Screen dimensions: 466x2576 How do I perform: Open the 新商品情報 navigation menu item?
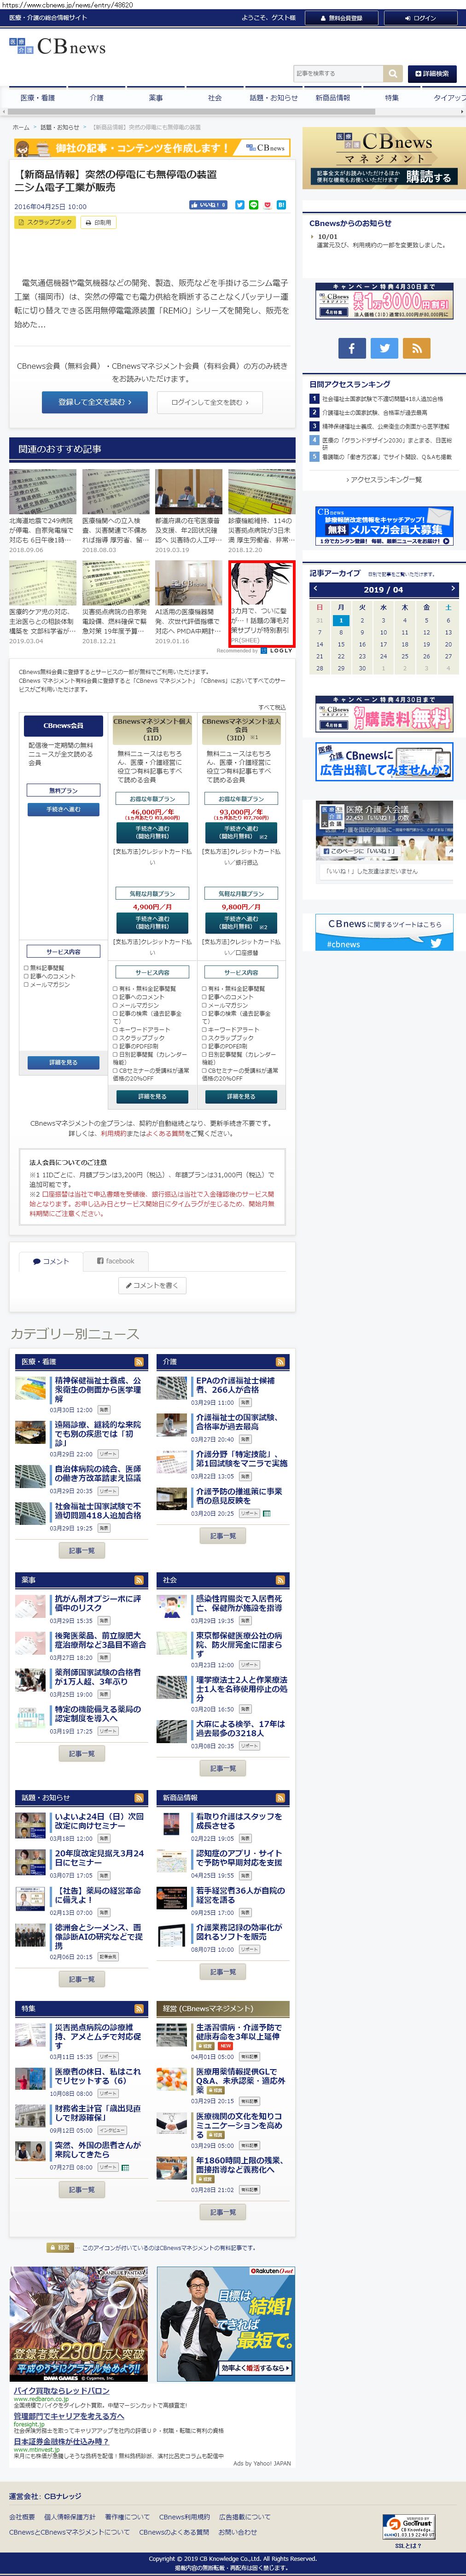(x=333, y=98)
